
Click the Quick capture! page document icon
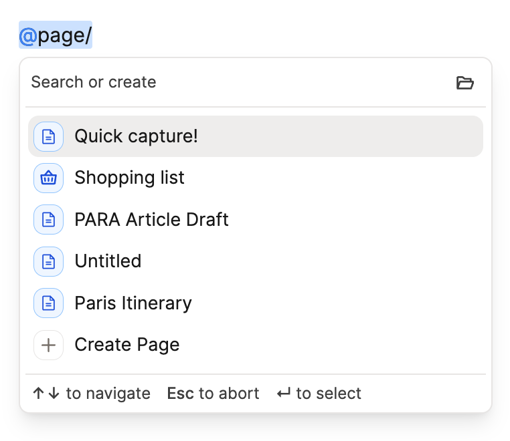pos(48,136)
